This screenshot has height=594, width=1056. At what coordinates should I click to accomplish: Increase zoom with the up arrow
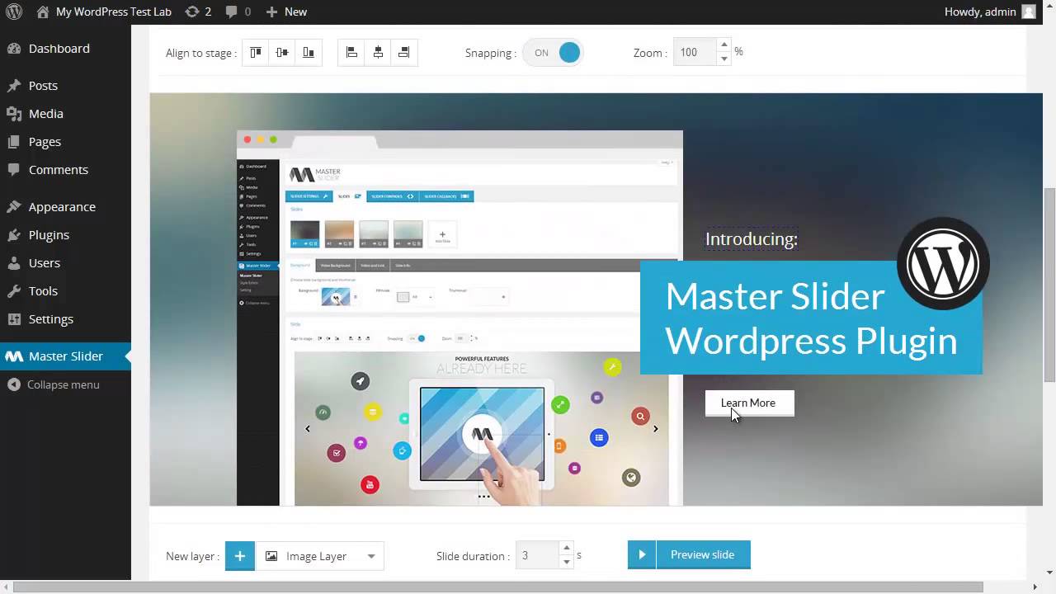pos(724,45)
